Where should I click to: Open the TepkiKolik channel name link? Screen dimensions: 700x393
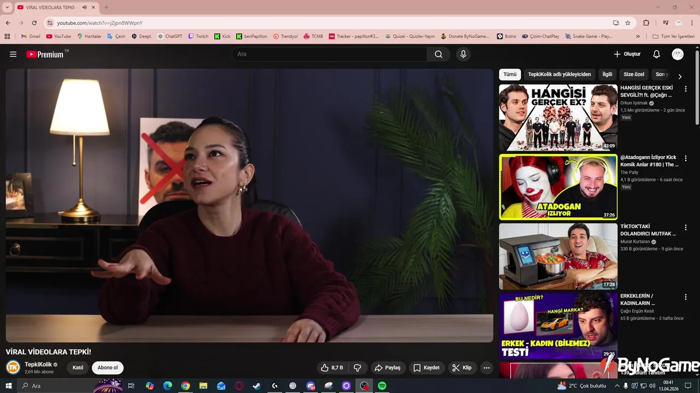(38, 365)
